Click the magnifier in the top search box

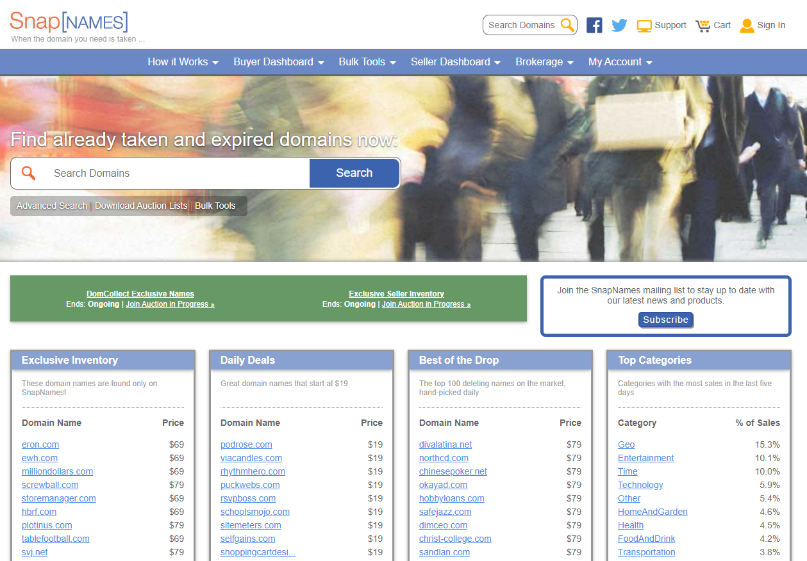[x=567, y=25]
